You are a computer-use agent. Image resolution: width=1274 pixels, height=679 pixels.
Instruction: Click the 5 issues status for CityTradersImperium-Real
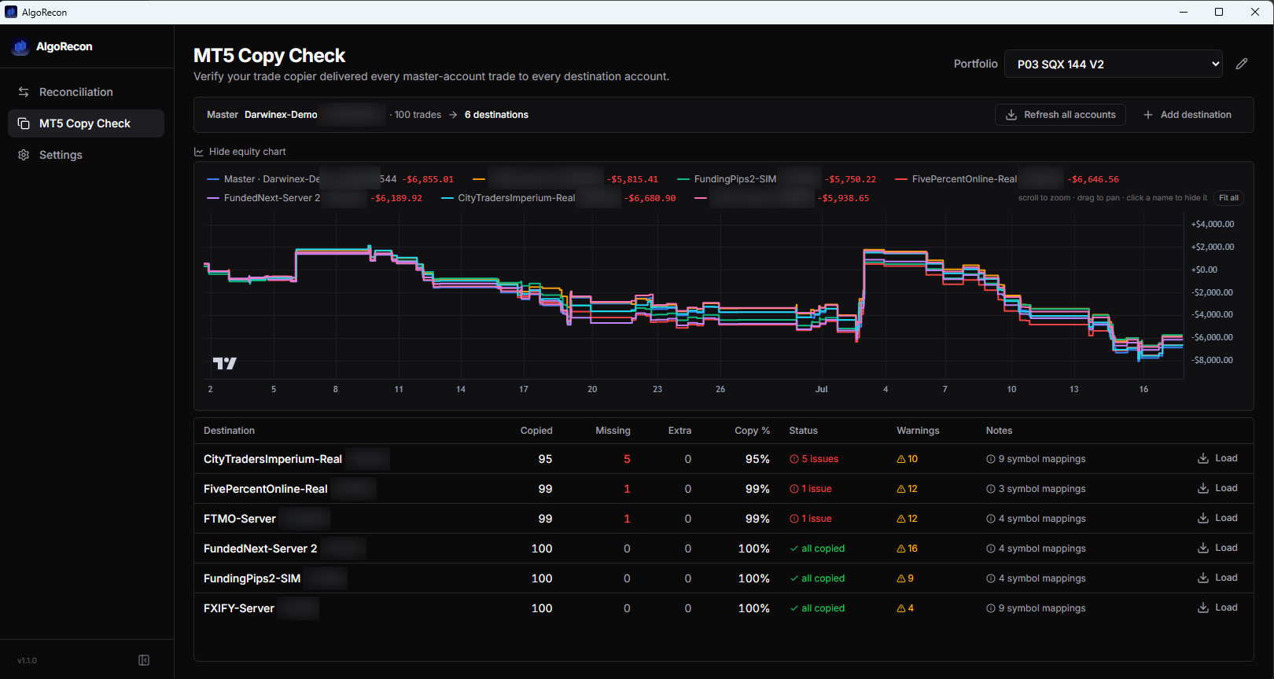(814, 459)
